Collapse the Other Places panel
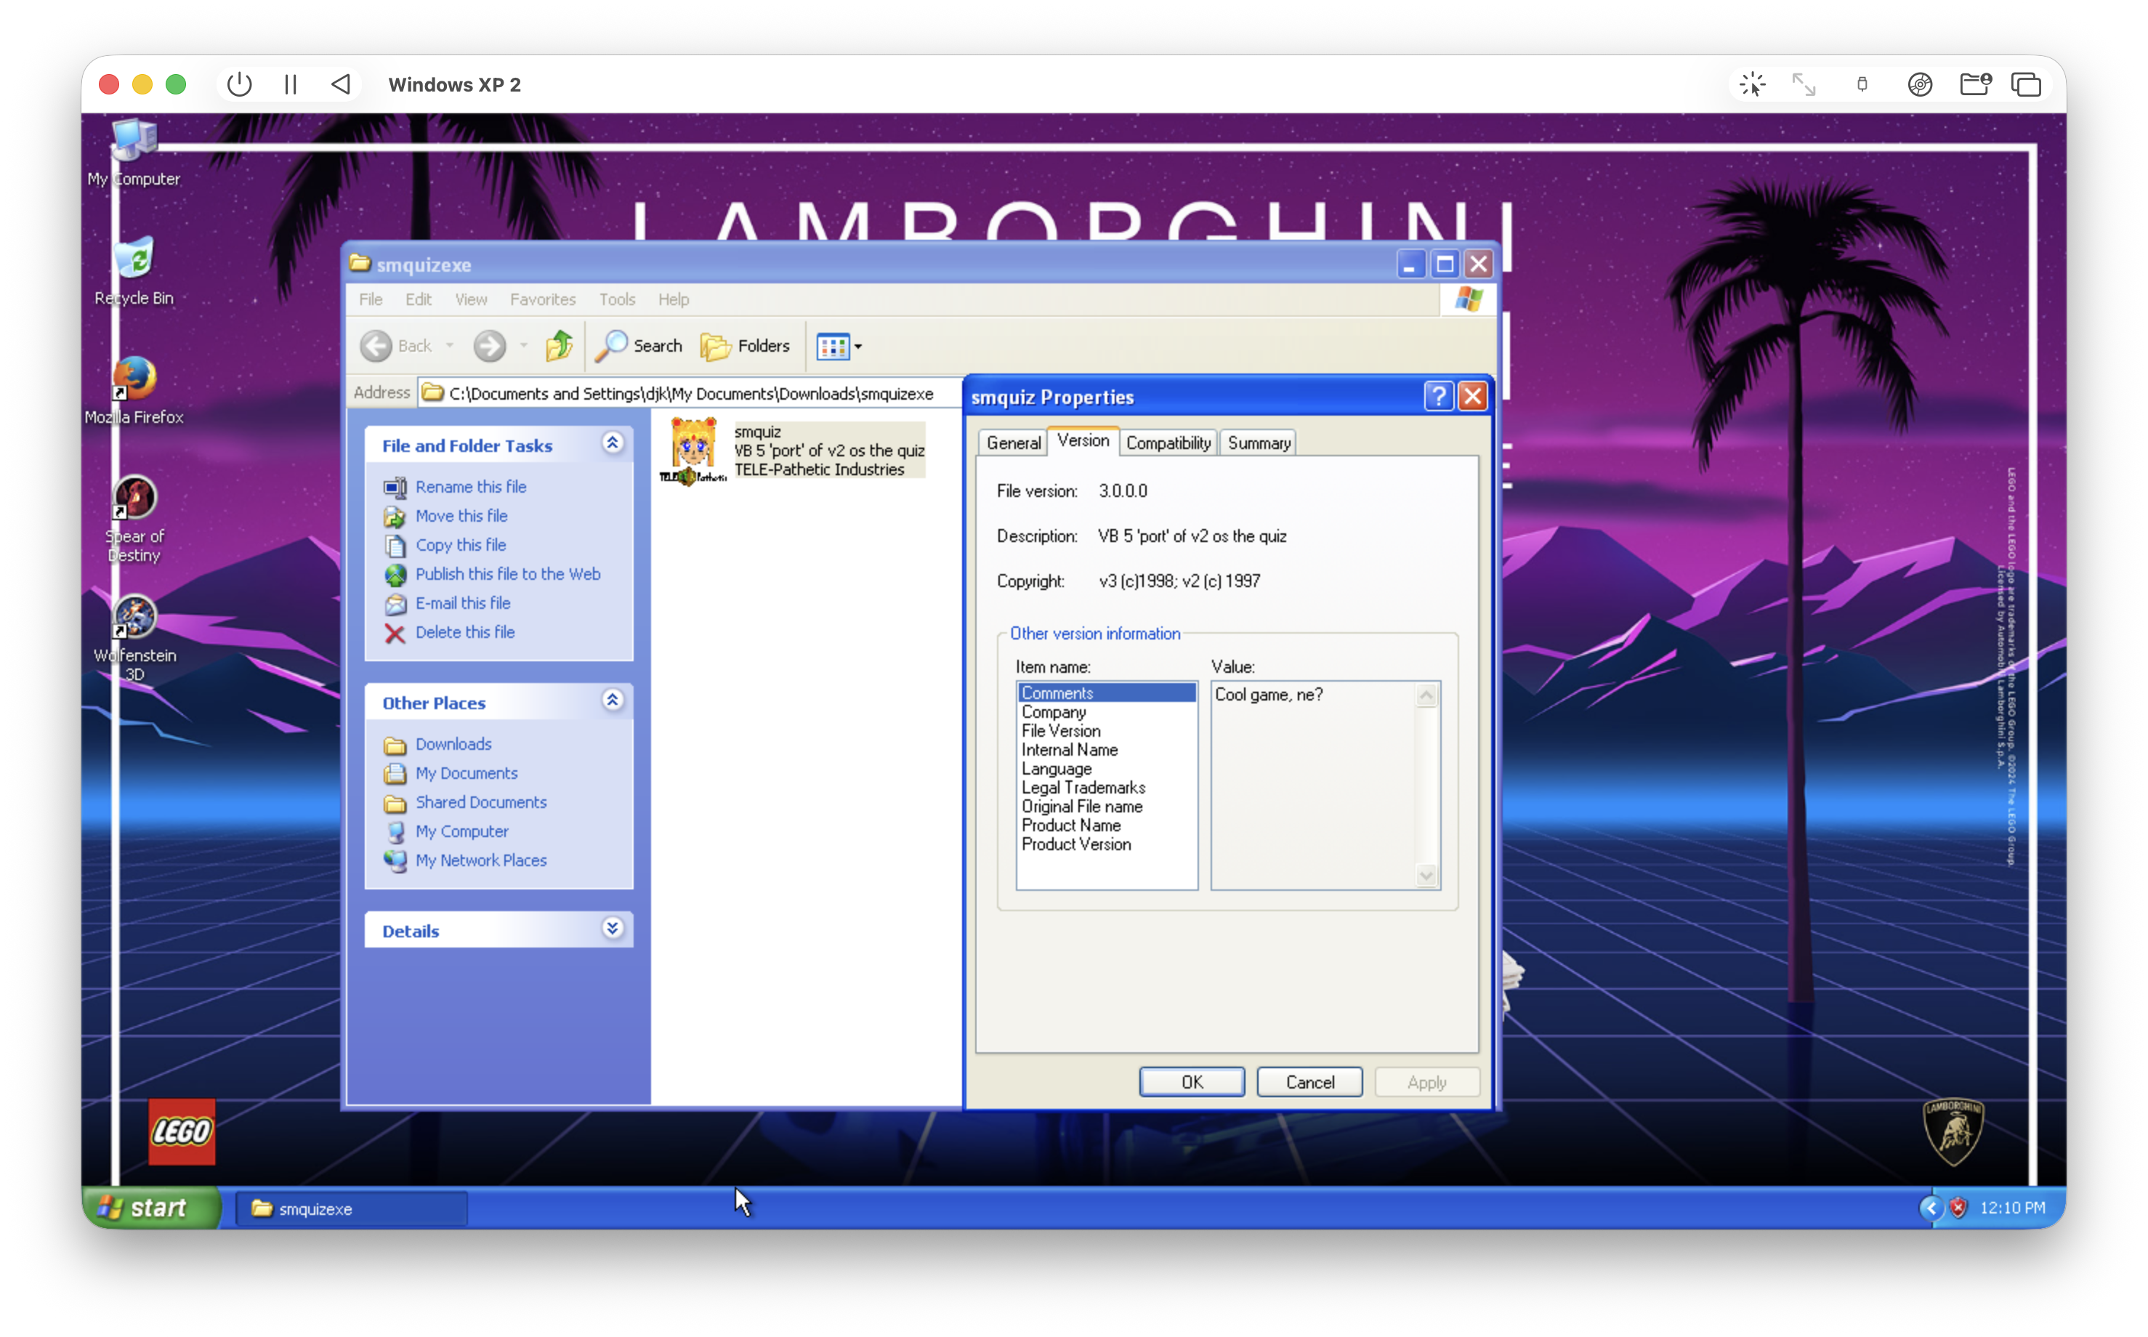The width and height of the screenshot is (2148, 1337). pos(612,700)
